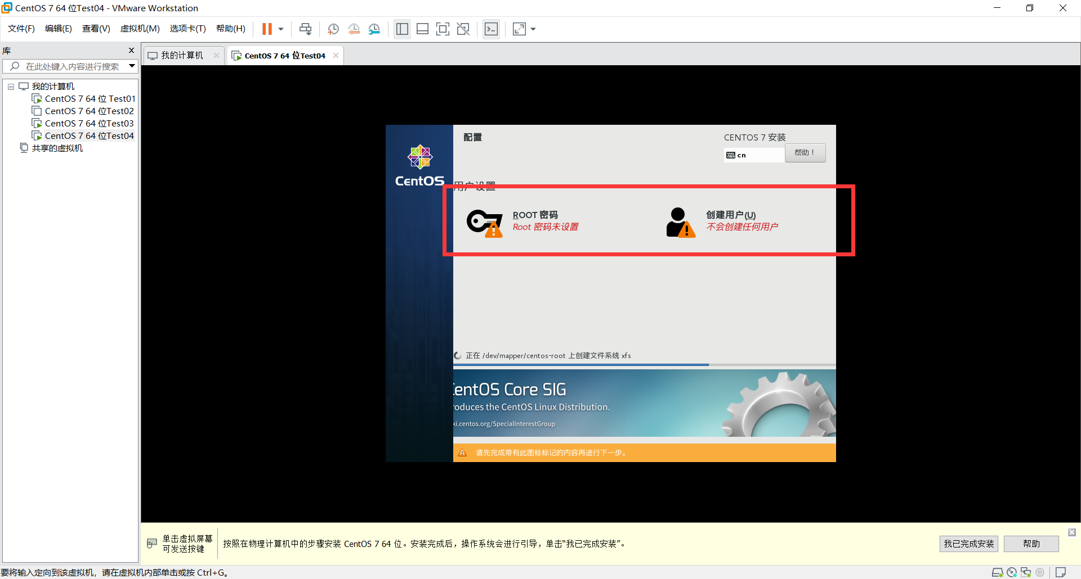The height and width of the screenshot is (579, 1081).
Task: Click the network adapter status icon
Action: coord(1026,572)
